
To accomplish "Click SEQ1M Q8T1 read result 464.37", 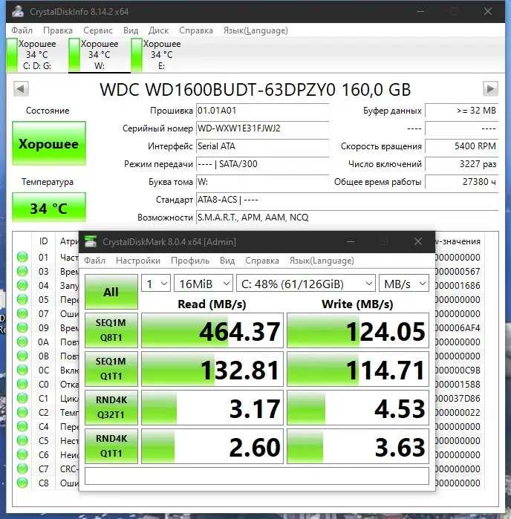I will [212, 330].
